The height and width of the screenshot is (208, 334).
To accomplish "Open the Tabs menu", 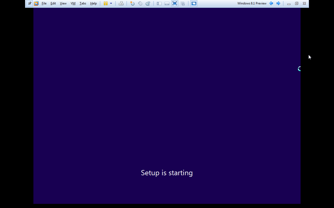I will click(83, 3).
